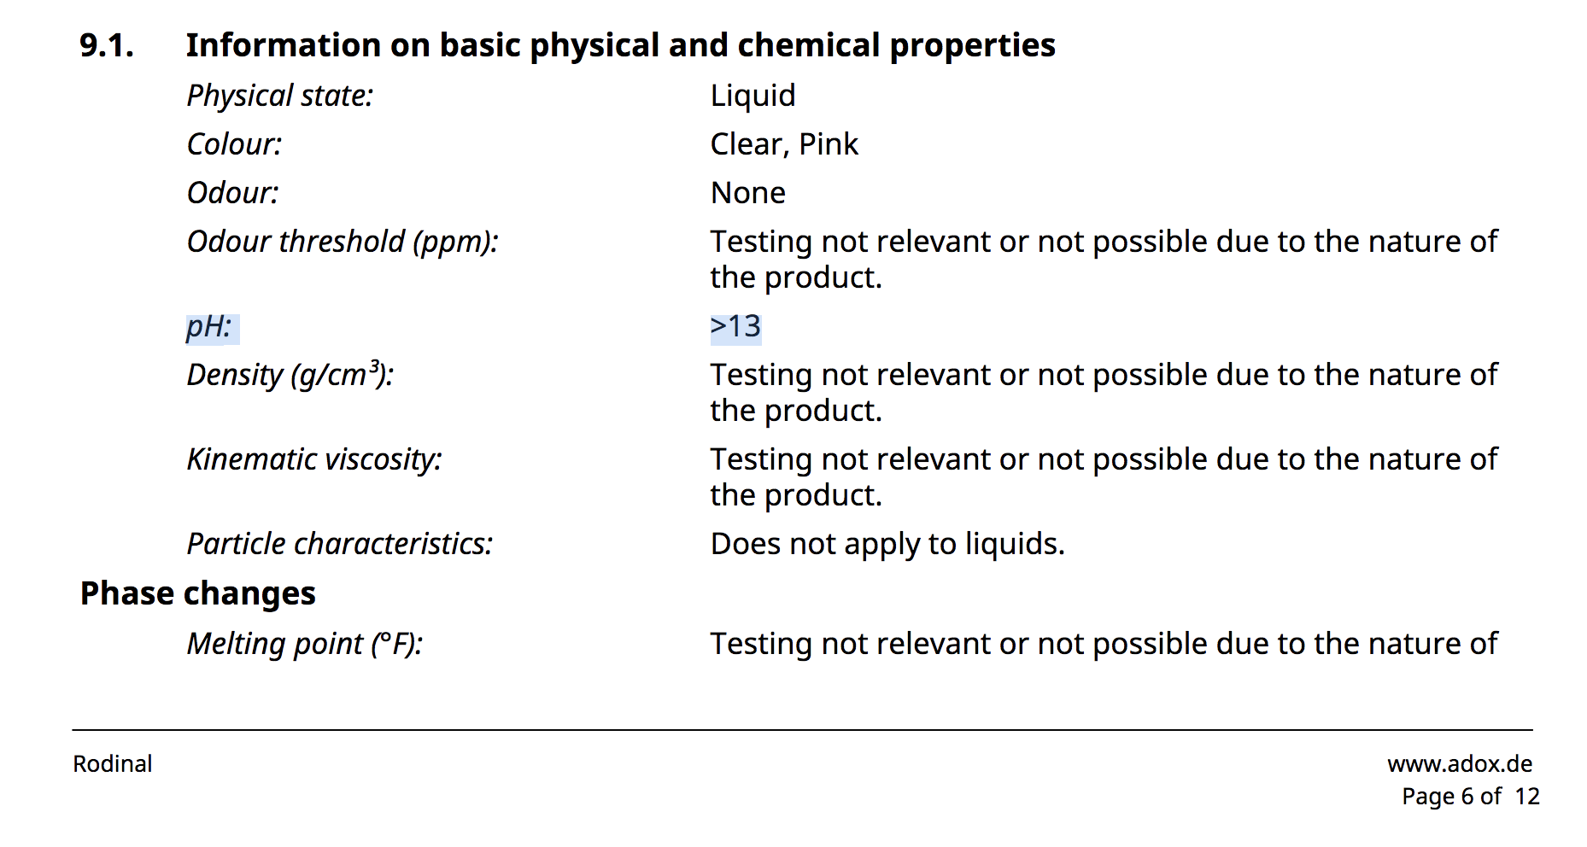Click the None odour value
Screen dimensions: 1587x847
747,193
